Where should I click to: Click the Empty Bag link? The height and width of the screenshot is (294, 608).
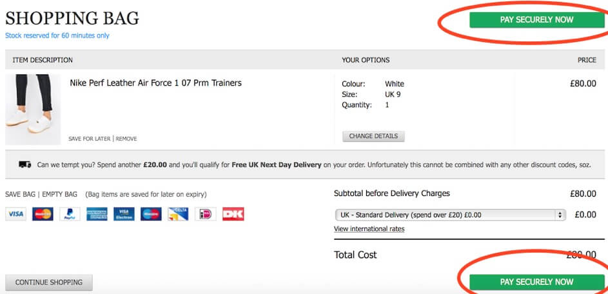coord(59,194)
